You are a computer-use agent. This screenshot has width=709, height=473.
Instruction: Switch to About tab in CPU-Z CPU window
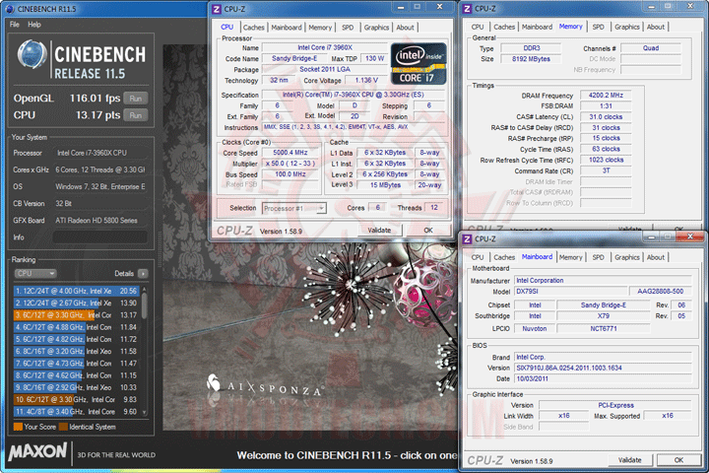(x=405, y=28)
